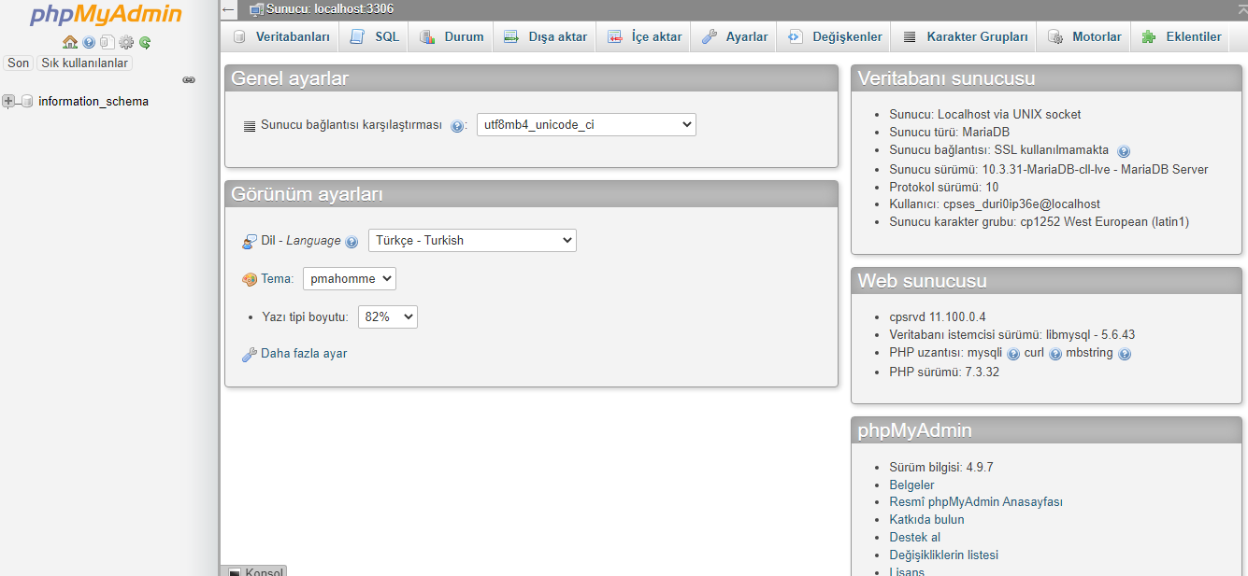Click Veritabanı istemcisi sürümü: libmysql text
1248x576 pixels.
tap(1011, 334)
